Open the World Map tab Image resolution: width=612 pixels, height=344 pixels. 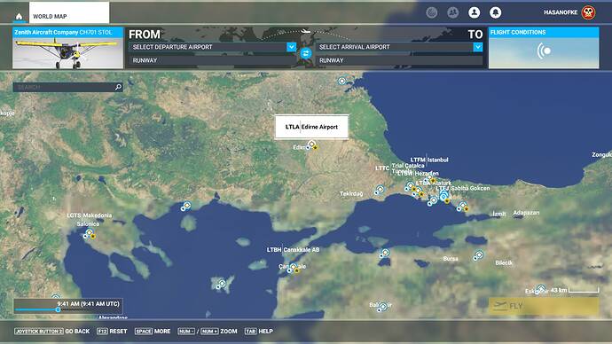(x=69, y=12)
